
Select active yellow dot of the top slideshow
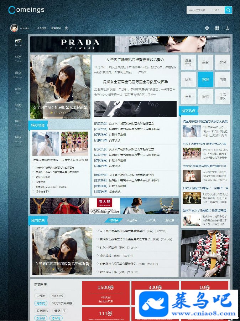tap(52, 113)
